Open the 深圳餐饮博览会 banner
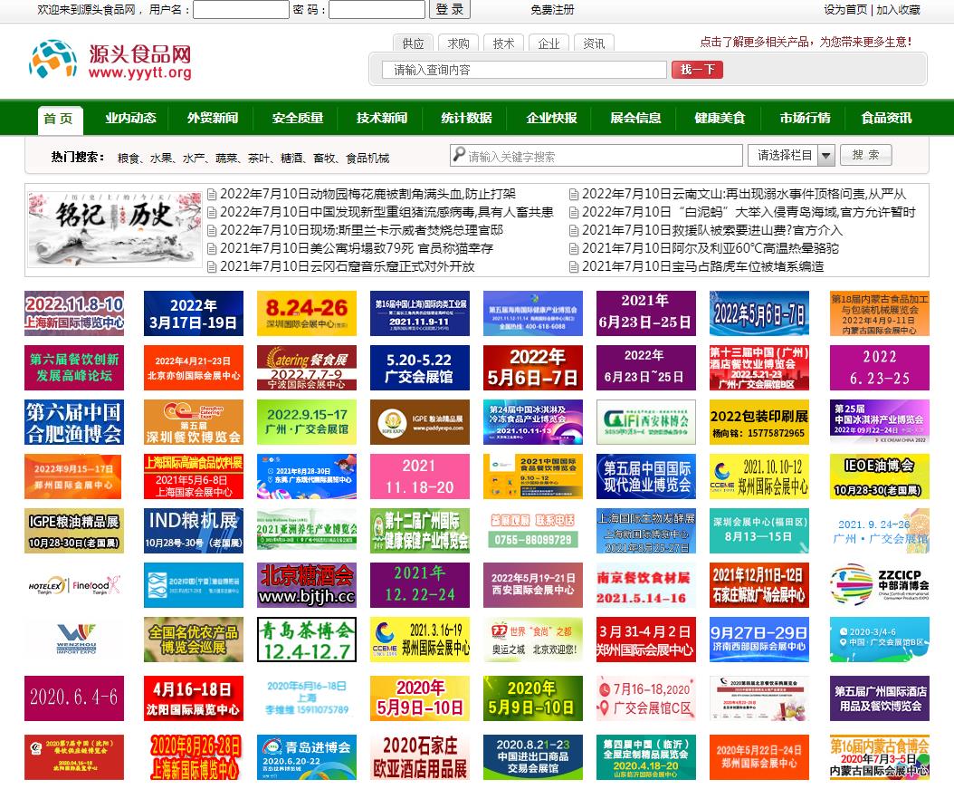Viewport: 954px width, 789px height. pyautogui.click(x=194, y=422)
